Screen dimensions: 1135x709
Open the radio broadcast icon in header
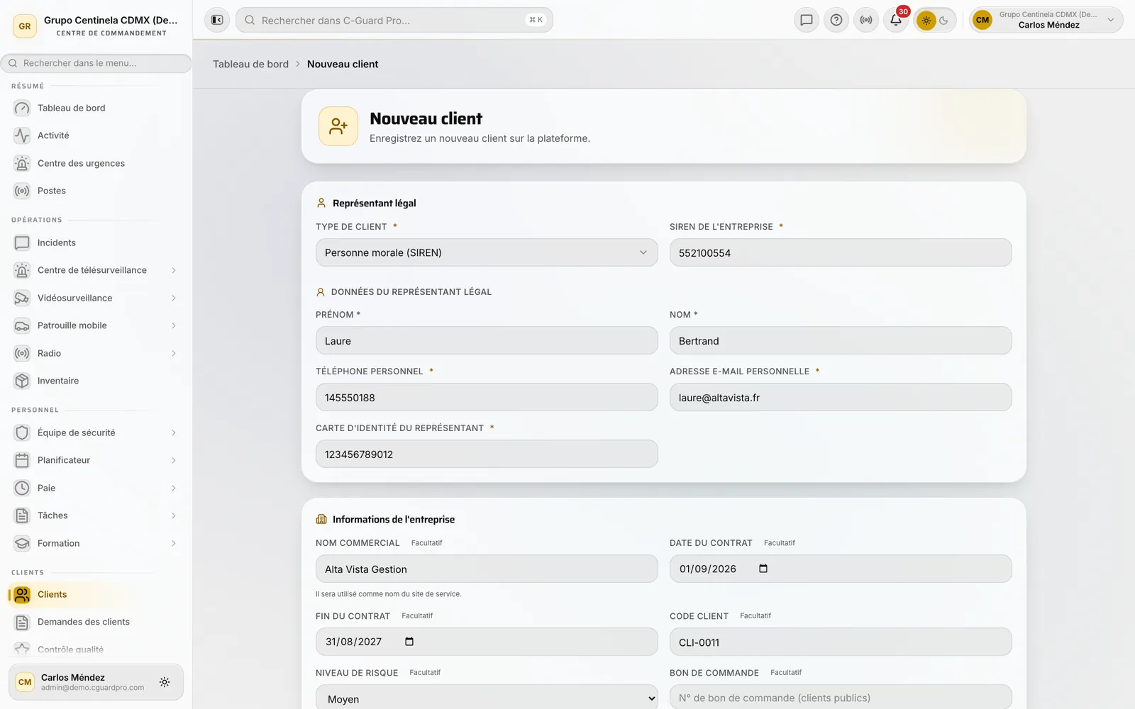point(866,20)
